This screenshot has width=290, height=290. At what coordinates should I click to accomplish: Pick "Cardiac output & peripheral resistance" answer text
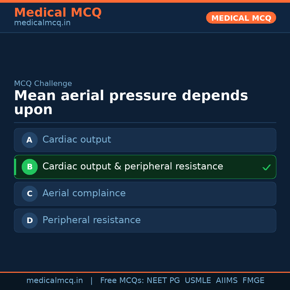click(x=133, y=166)
